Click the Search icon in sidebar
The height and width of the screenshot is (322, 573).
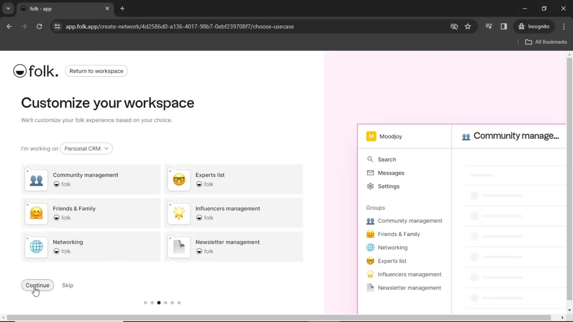pos(370,159)
